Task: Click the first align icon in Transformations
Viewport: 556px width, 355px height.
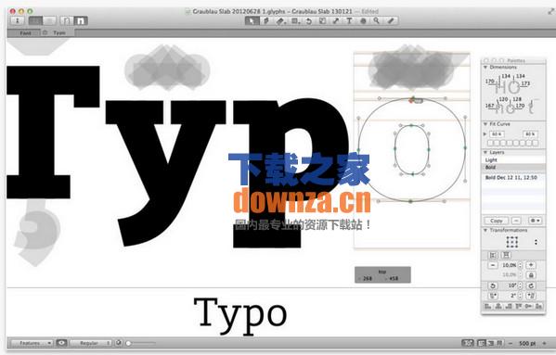Action: [488, 306]
